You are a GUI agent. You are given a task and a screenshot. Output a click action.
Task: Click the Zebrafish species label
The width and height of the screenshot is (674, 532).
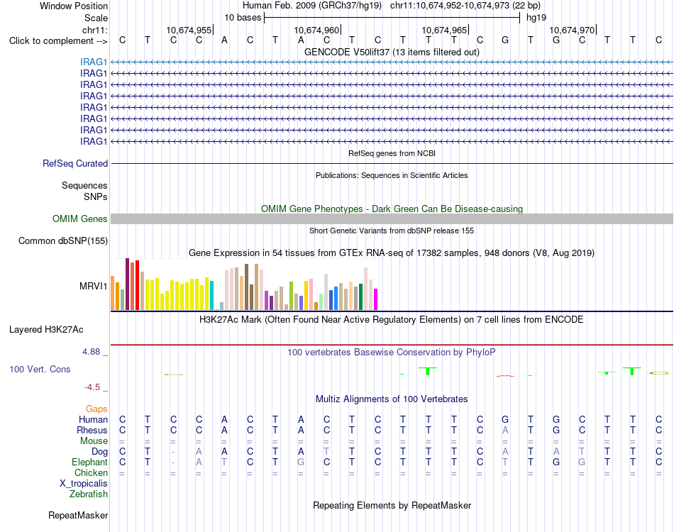coord(89,494)
